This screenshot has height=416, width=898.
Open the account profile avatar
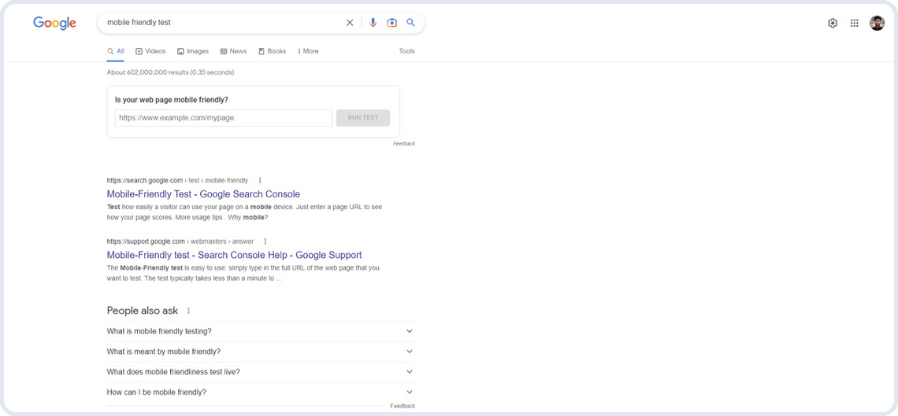click(877, 24)
